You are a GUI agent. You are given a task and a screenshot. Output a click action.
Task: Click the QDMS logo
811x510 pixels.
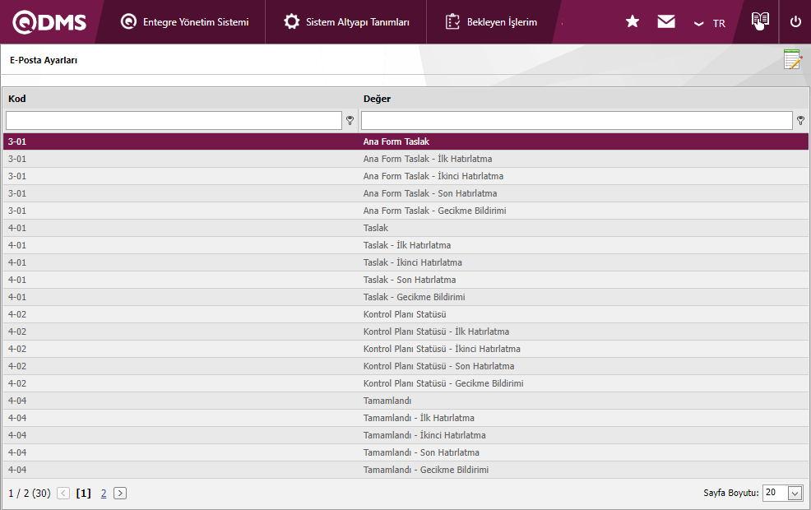[x=49, y=22]
